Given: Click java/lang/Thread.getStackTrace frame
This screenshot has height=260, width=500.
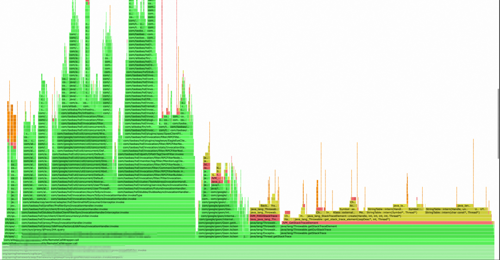Looking at the screenshot, I should pos(372,236).
